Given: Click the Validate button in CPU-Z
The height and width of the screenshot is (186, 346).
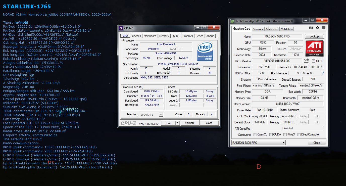Looking at the screenshot, I should [x=190, y=123].
